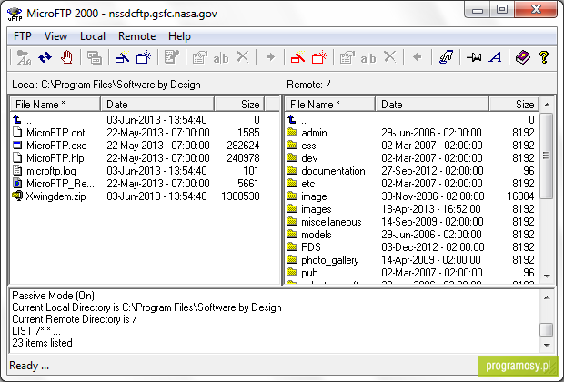Click the blue local change directory icon
Viewport: 564px width, 382px height.
click(x=122, y=57)
